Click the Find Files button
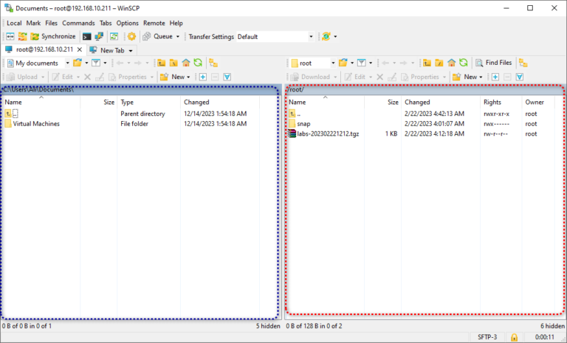 [x=494, y=63]
